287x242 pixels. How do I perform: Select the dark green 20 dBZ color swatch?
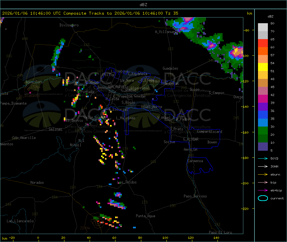(x=263, y=139)
